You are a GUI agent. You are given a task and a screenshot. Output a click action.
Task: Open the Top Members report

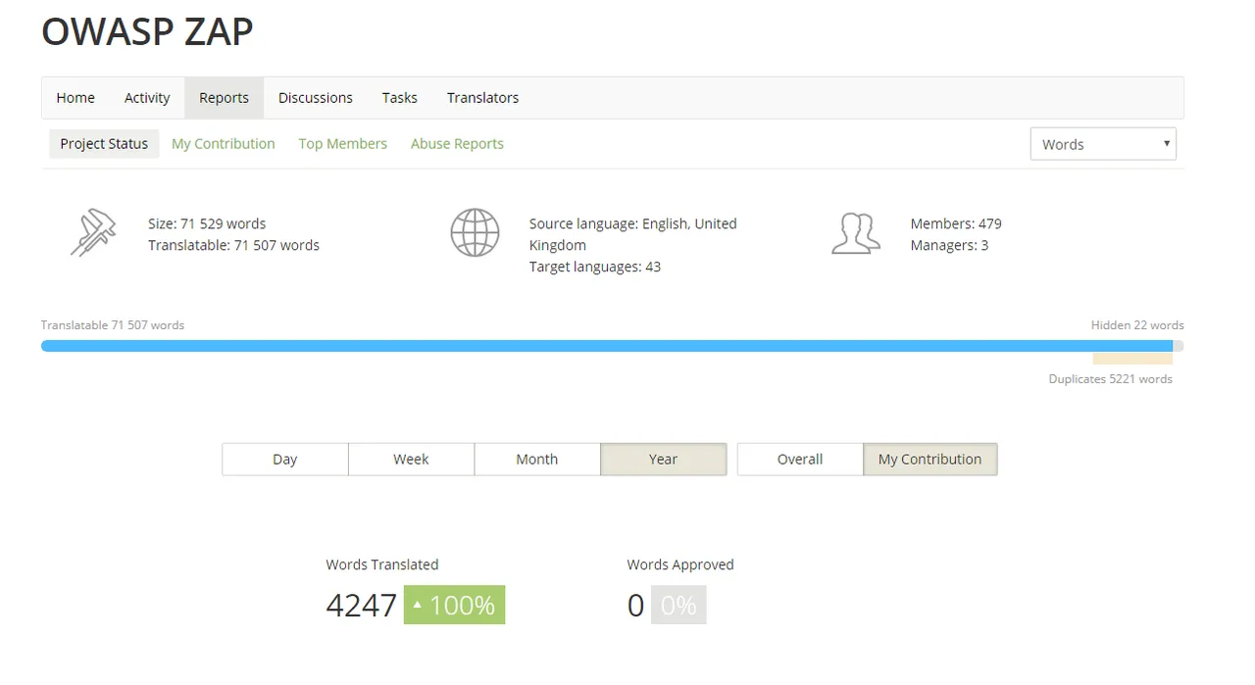point(343,143)
